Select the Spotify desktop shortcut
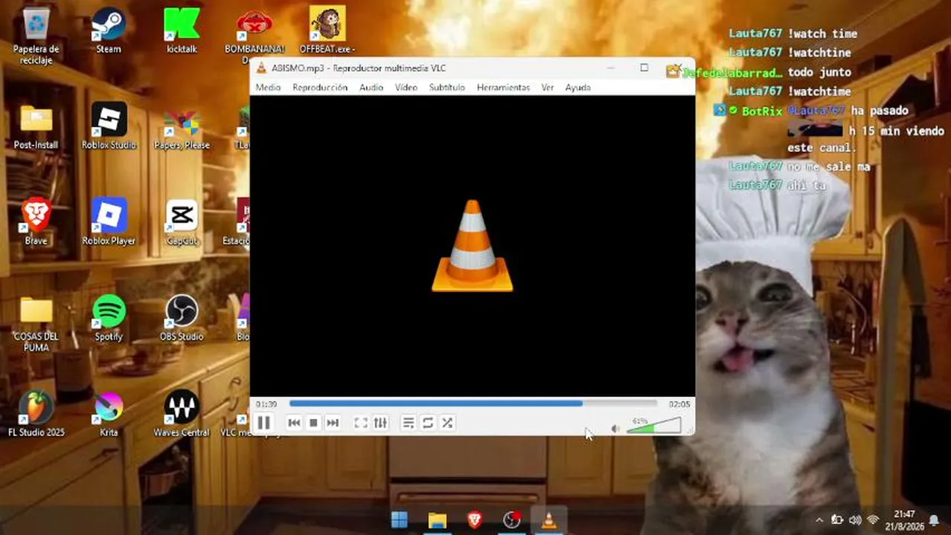Image resolution: width=951 pixels, height=535 pixels. (109, 318)
